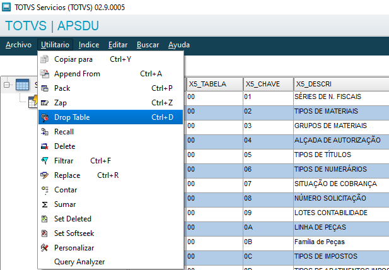Select Recall menu entry
The height and width of the screenshot is (270, 389).
110,132
